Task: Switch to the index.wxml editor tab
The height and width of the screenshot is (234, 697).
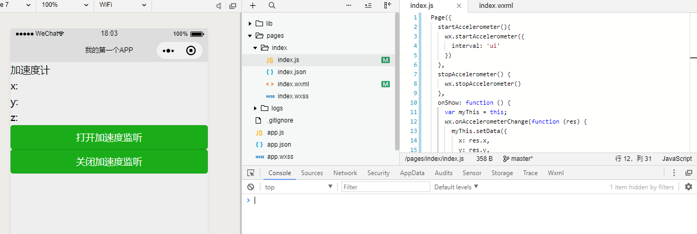Action: pos(496,6)
